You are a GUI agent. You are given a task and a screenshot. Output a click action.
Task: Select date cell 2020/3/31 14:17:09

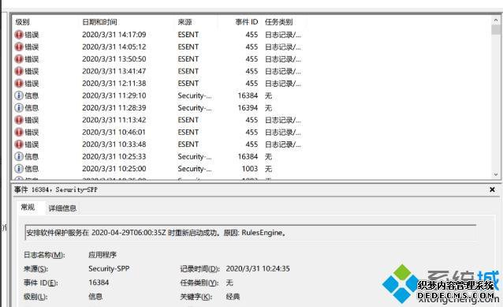click(114, 35)
